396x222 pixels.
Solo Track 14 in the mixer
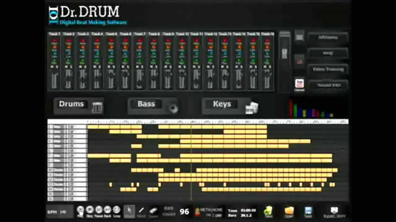pos(242,67)
